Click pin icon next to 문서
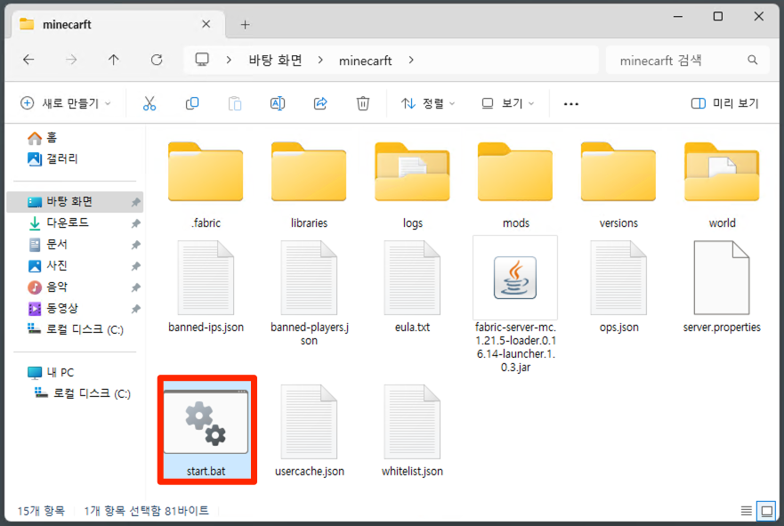The height and width of the screenshot is (526, 784). tap(135, 245)
